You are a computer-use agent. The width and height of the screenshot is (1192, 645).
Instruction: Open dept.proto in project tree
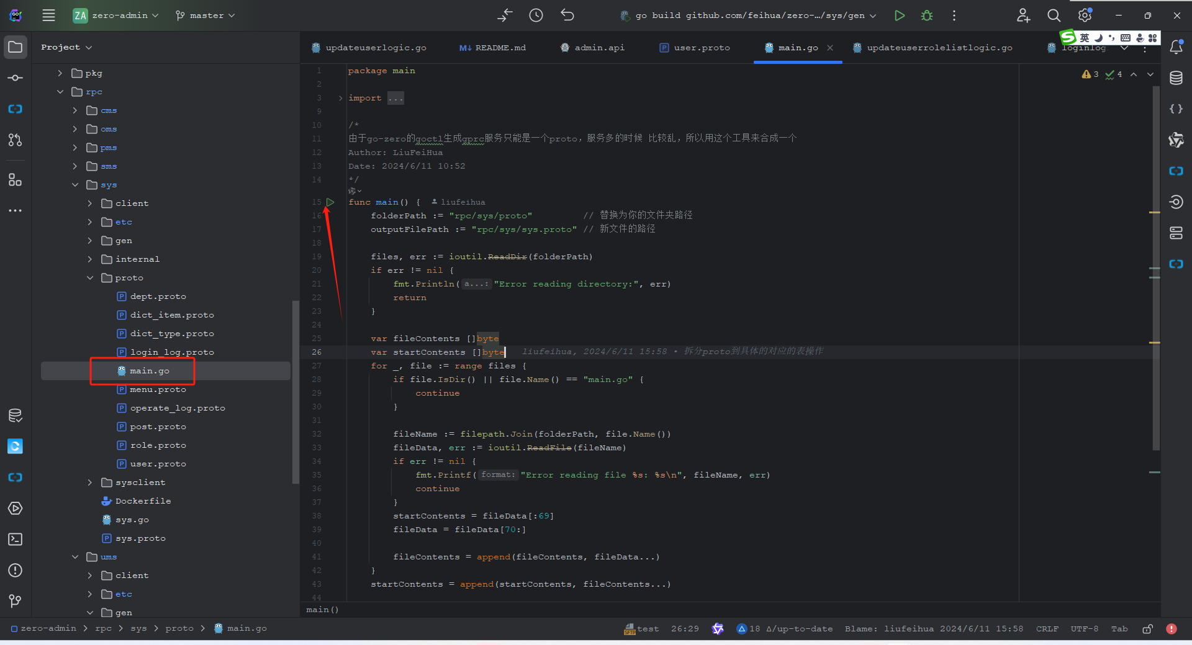tap(158, 296)
